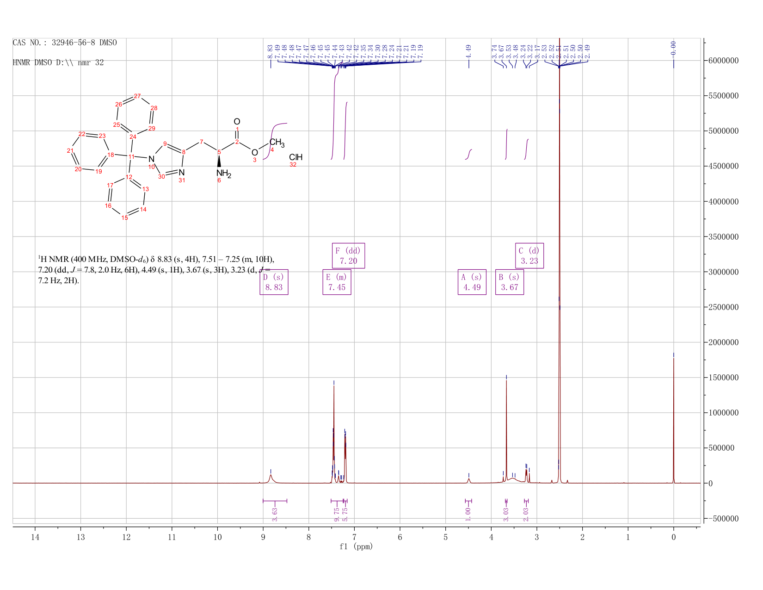Click the carbonyl O atom labeled 1
The image size is (763, 590).
click(x=237, y=122)
